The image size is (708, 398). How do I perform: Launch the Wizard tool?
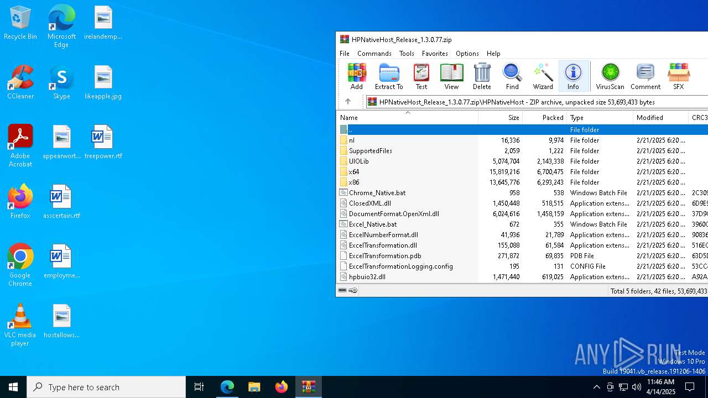(543, 76)
